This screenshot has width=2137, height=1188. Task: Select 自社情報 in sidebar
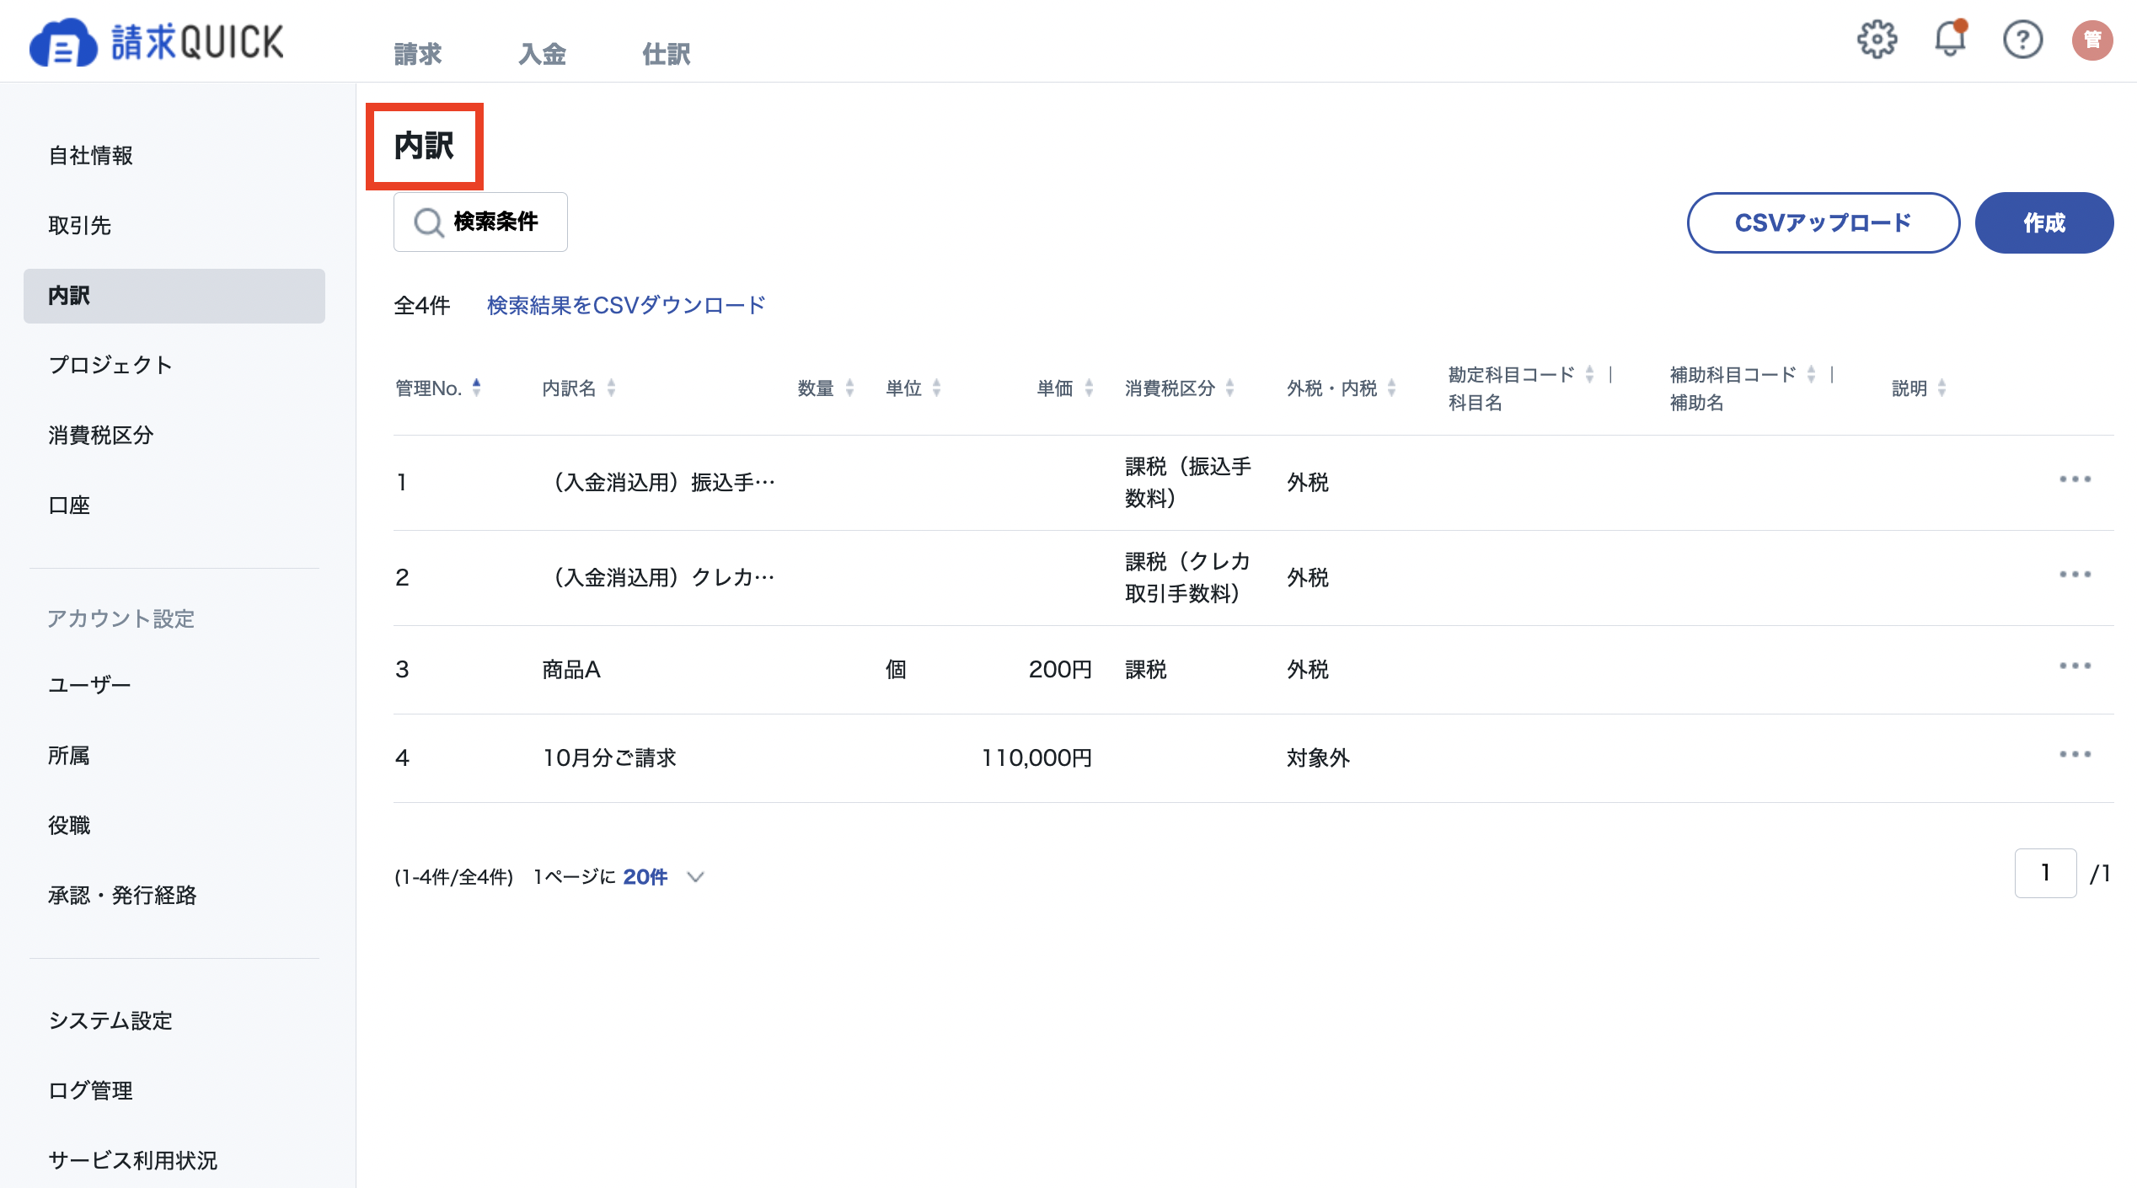tap(174, 156)
